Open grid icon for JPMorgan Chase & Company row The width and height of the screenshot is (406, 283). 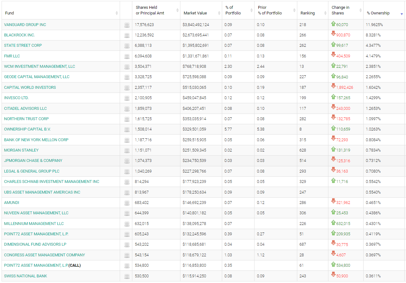pos(127,161)
